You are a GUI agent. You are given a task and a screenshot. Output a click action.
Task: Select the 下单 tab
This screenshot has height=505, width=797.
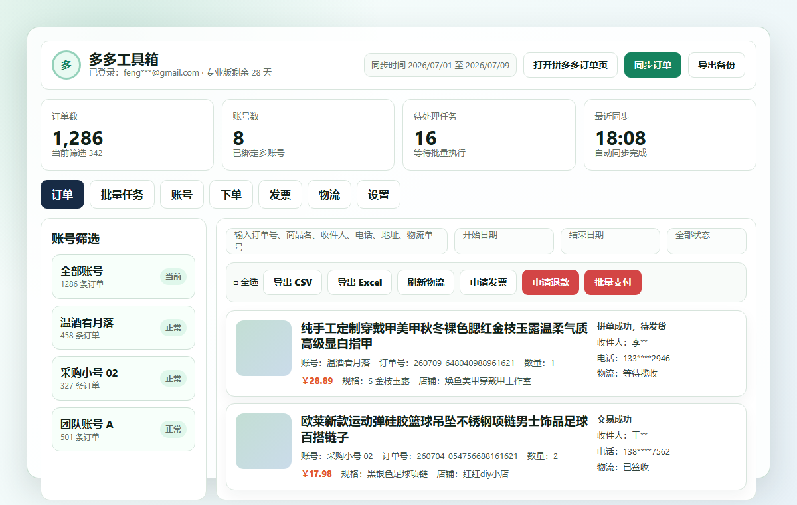pyautogui.click(x=231, y=195)
